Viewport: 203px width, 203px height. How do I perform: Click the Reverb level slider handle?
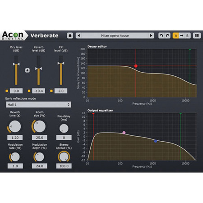click(38, 69)
